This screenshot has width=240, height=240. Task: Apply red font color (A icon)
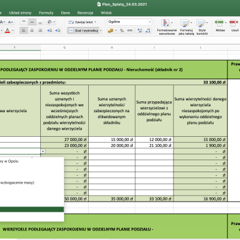coord(7,31)
